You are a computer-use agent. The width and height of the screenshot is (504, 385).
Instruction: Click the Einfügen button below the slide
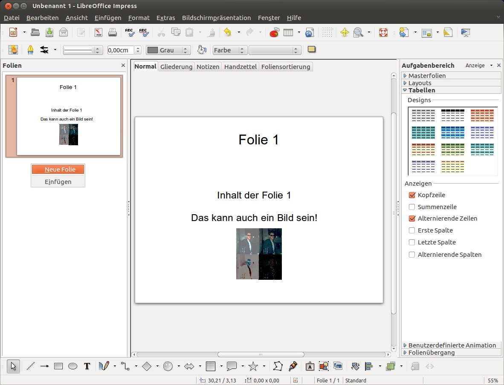[58, 182]
